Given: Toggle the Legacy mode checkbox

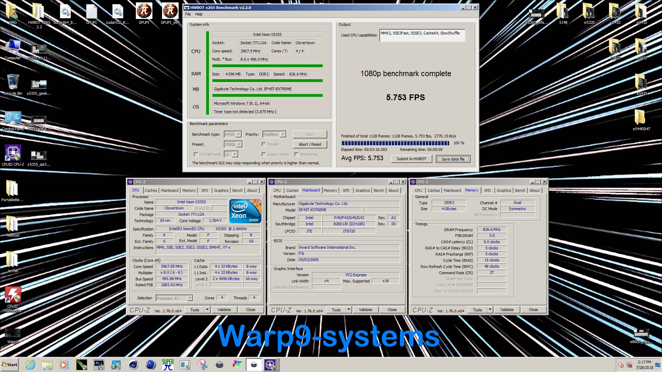Looking at the screenshot, I should [x=264, y=154].
